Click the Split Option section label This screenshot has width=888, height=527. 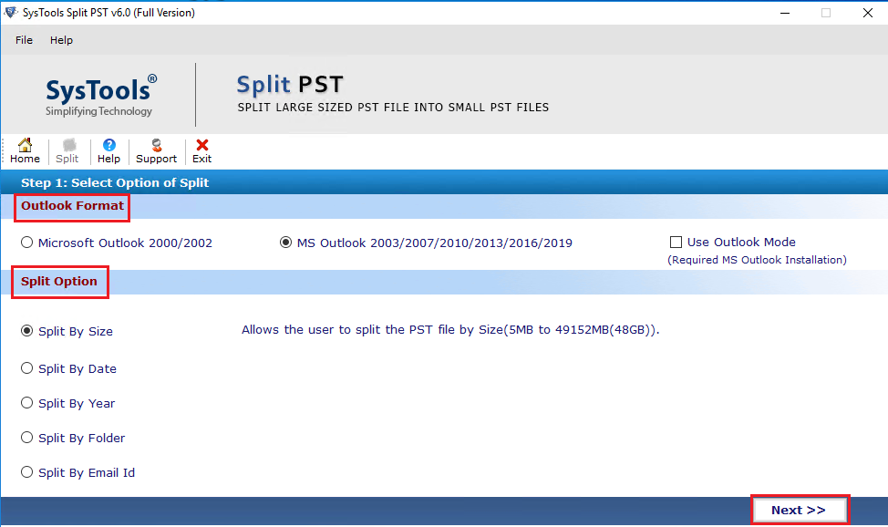coord(58,281)
